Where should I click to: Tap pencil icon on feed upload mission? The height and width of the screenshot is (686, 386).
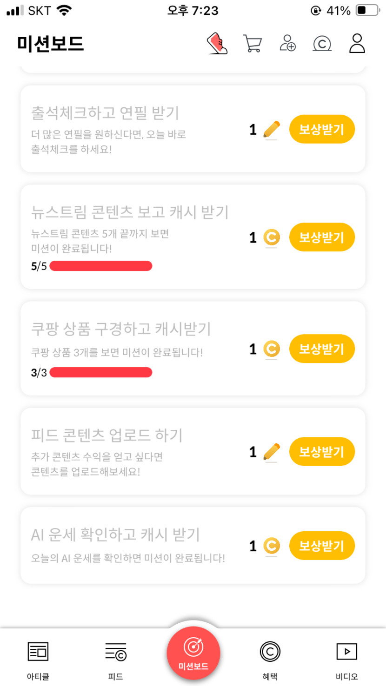pyautogui.click(x=272, y=452)
